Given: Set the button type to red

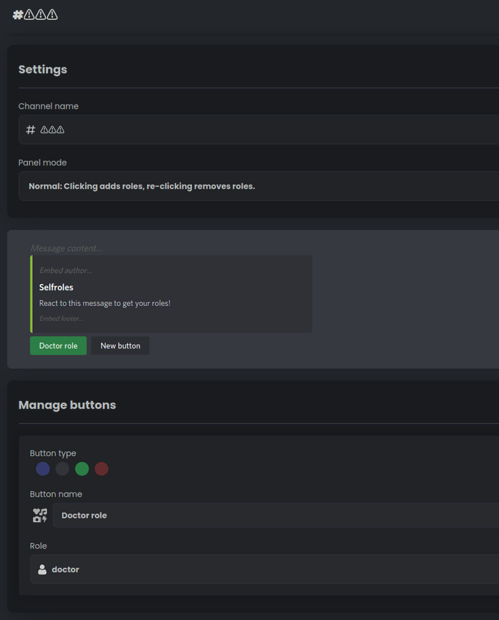Looking at the screenshot, I should [102, 469].
